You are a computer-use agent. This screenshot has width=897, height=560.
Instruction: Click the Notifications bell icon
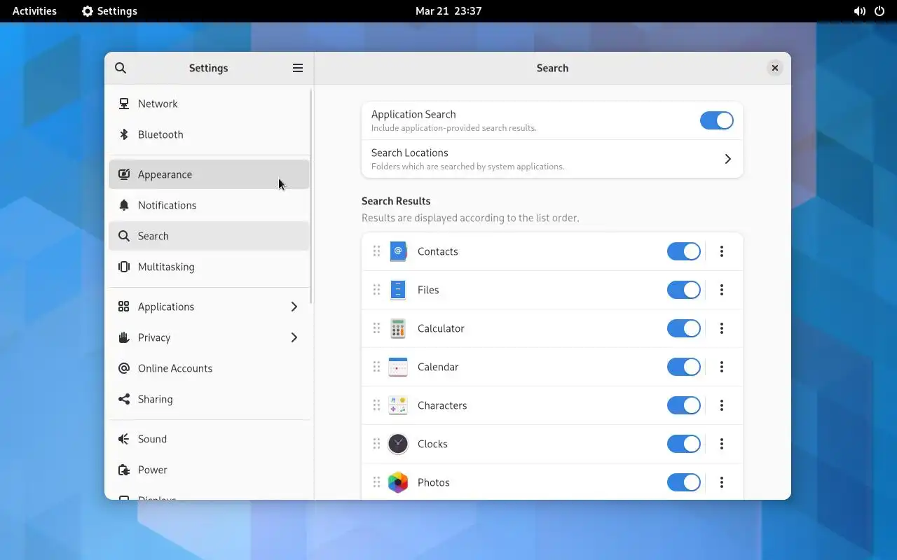[x=124, y=205]
